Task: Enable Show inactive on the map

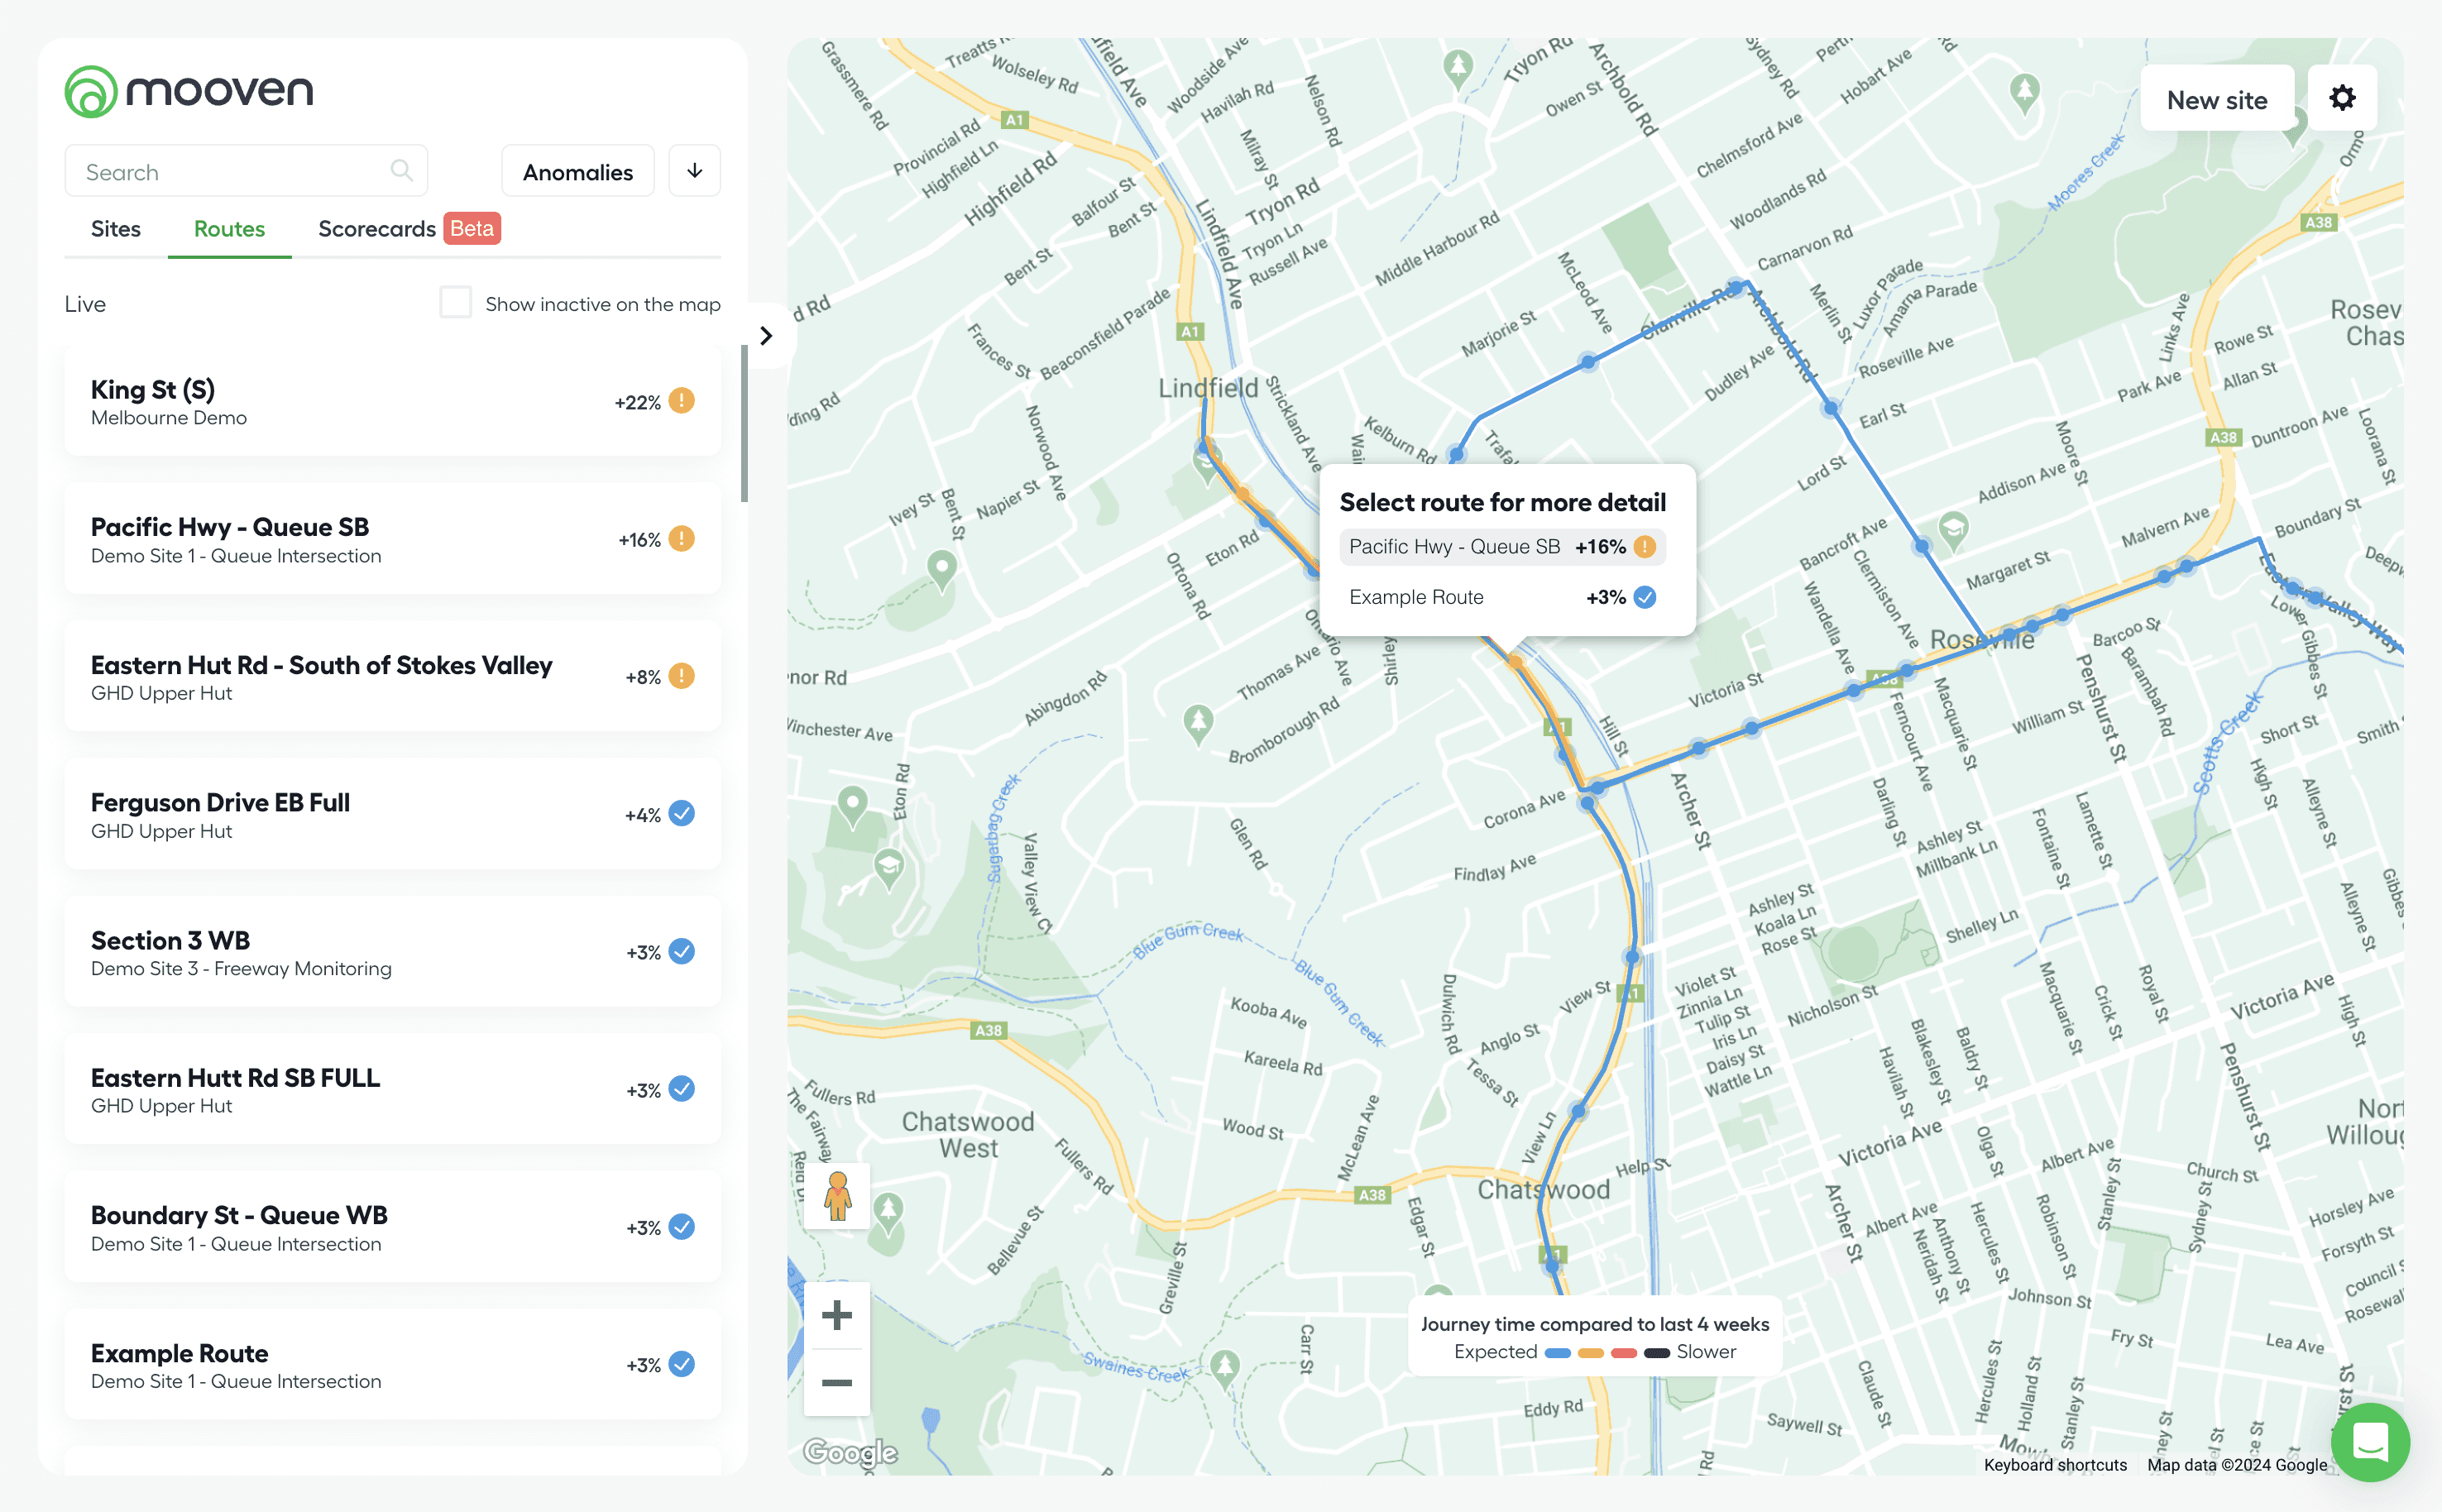Action: (456, 303)
